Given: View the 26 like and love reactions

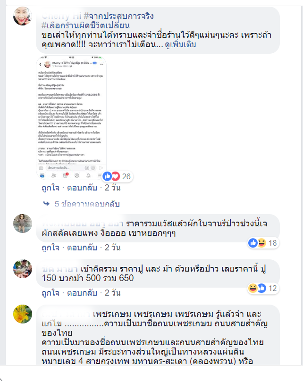Looking at the screenshot, I should coord(118,176).
